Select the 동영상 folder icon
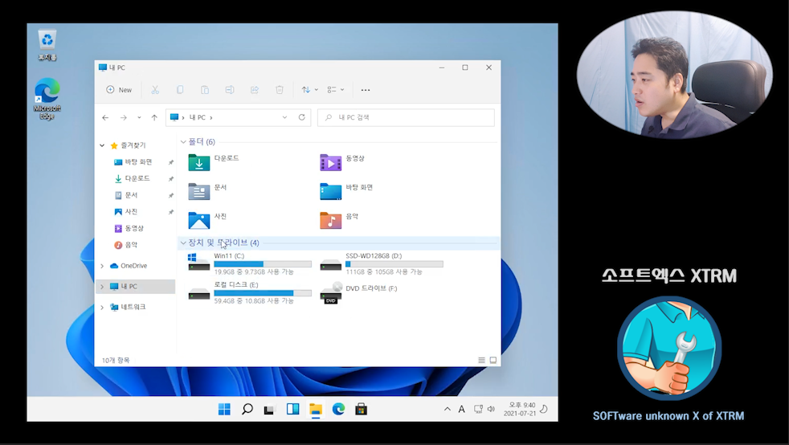 coord(330,163)
